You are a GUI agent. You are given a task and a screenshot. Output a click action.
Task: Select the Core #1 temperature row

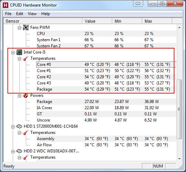[106, 71]
